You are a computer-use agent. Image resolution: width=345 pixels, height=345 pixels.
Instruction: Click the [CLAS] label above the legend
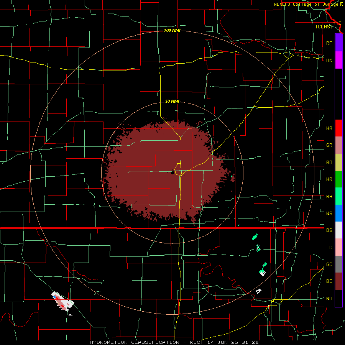324,26
